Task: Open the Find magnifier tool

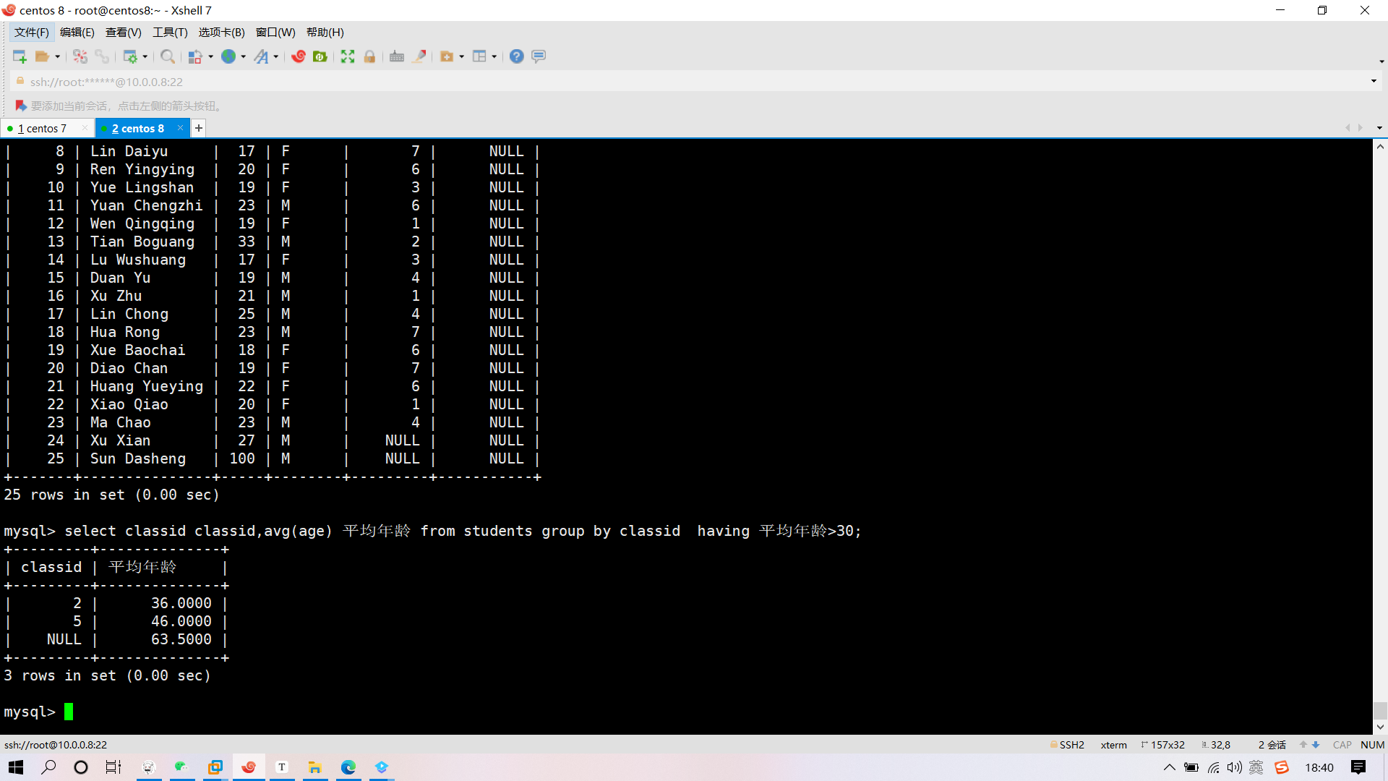Action: coord(167,56)
